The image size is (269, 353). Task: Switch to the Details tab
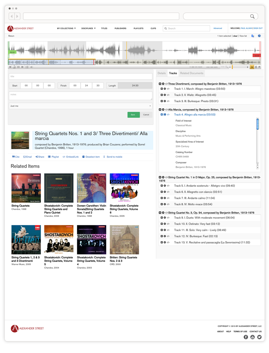[162, 73]
